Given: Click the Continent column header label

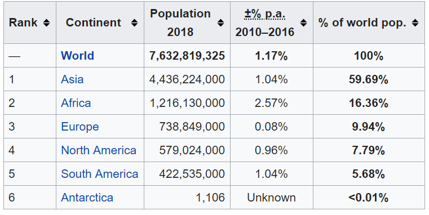Looking at the screenshot, I should point(93,23).
